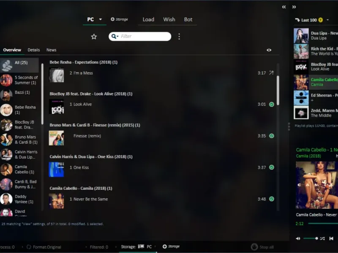The image size is (338, 253).
Task: Select All (25) artists entry
Action: click(19, 65)
